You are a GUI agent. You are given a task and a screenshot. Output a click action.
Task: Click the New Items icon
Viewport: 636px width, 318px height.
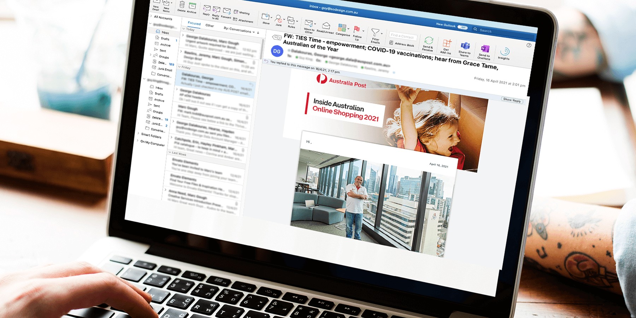(166, 3)
